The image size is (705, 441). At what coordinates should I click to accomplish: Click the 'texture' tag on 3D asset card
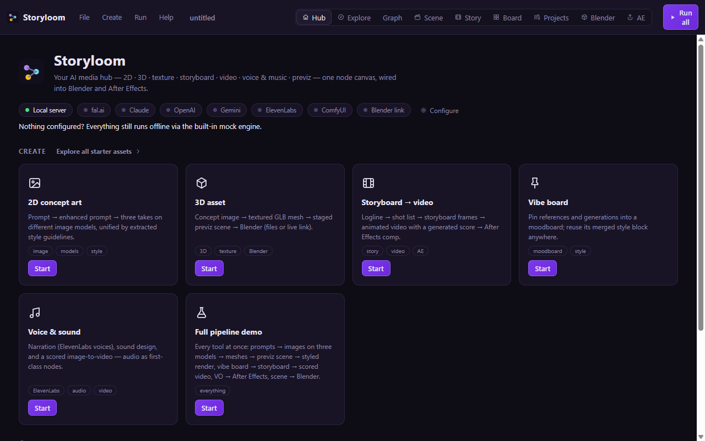(x=228, y=251)
